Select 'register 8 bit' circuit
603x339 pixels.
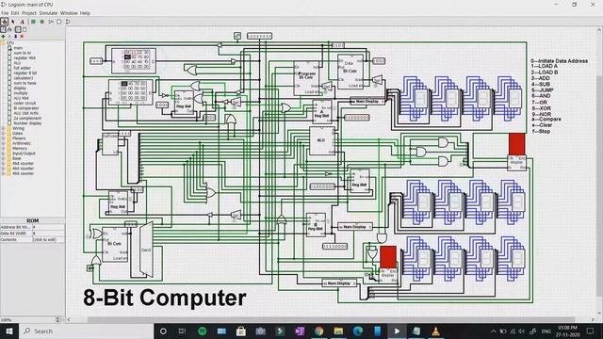coord(25,73)
